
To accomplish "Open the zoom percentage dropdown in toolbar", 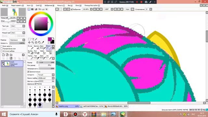I will 91,9.
